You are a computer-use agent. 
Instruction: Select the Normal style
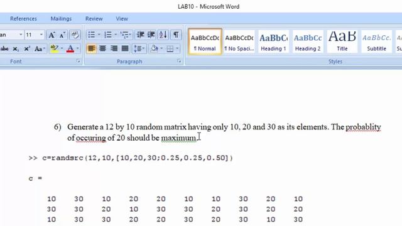point(205,42)
